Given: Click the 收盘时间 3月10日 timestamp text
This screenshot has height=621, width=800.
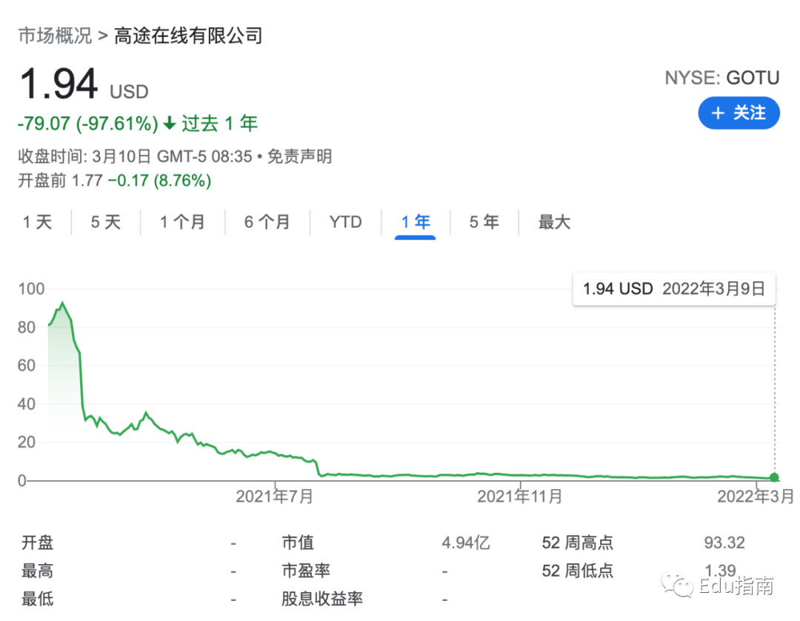Looking at the screenshot, I should point(136,156).
